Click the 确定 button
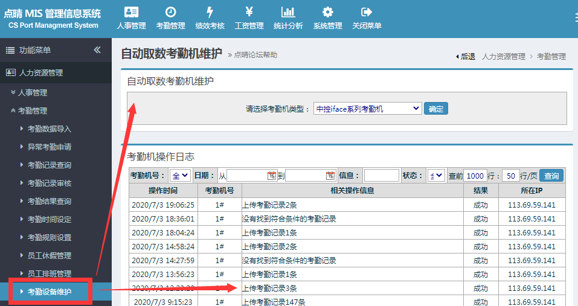 (x=435, y=109)
